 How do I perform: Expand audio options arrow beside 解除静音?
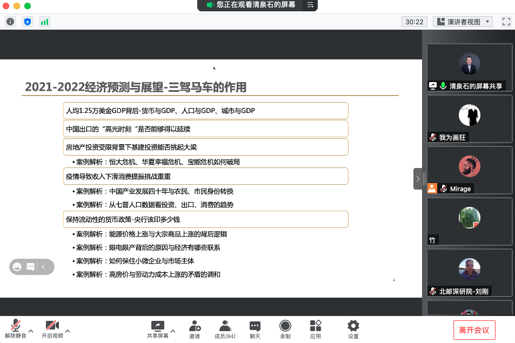click(x=31, y=331)
